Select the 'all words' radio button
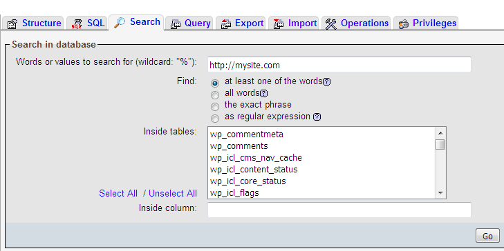Viewport: 504px width, 251px height. pyautogui.click(x=215, y=95)
